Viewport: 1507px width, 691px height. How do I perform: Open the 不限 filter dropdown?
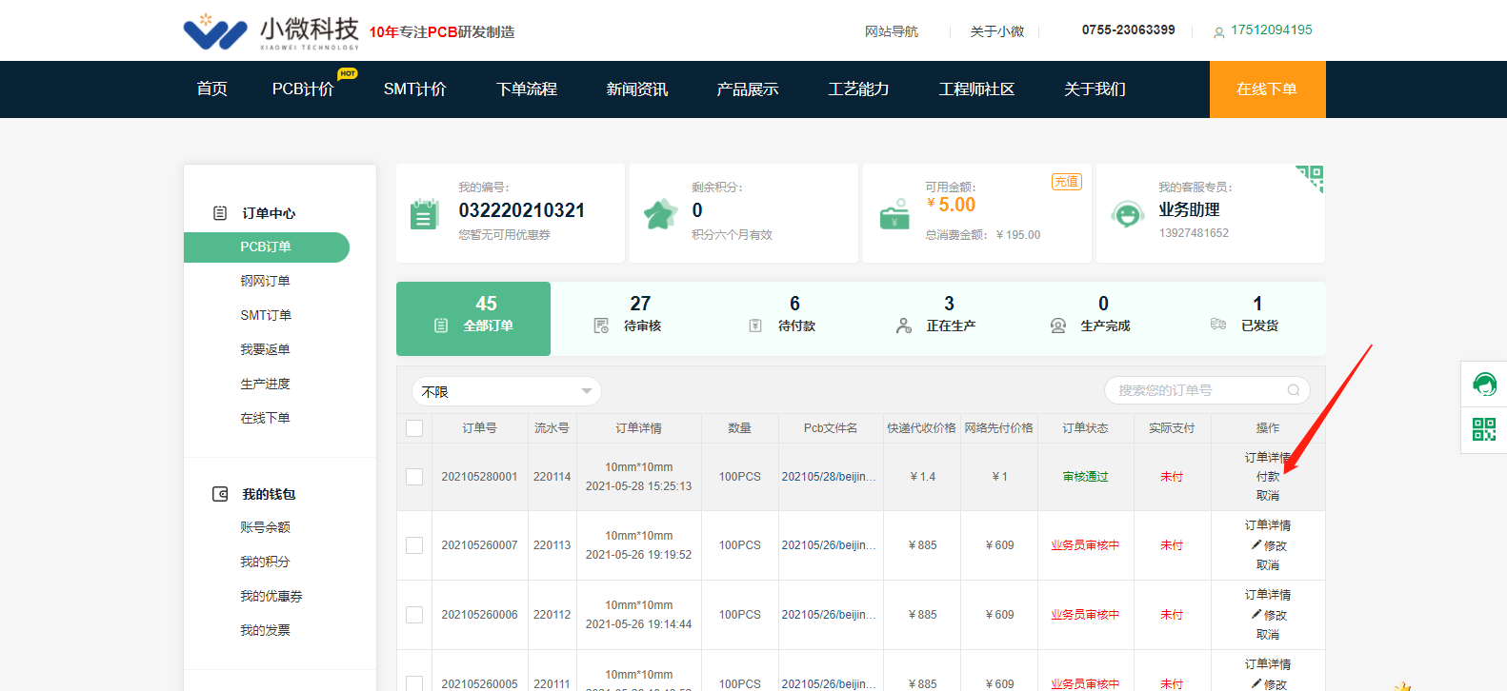(x=507, y=391)
